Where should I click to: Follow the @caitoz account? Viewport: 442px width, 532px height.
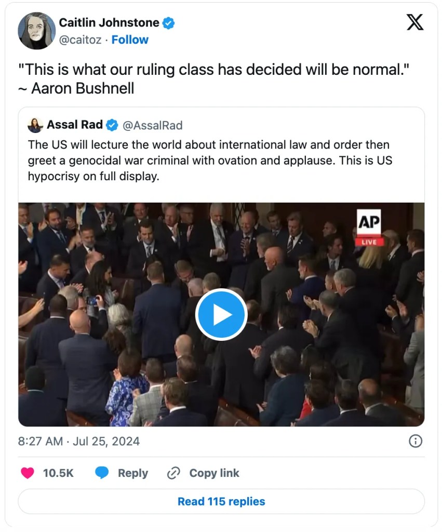pyautogui.click(x=130, y=40)
